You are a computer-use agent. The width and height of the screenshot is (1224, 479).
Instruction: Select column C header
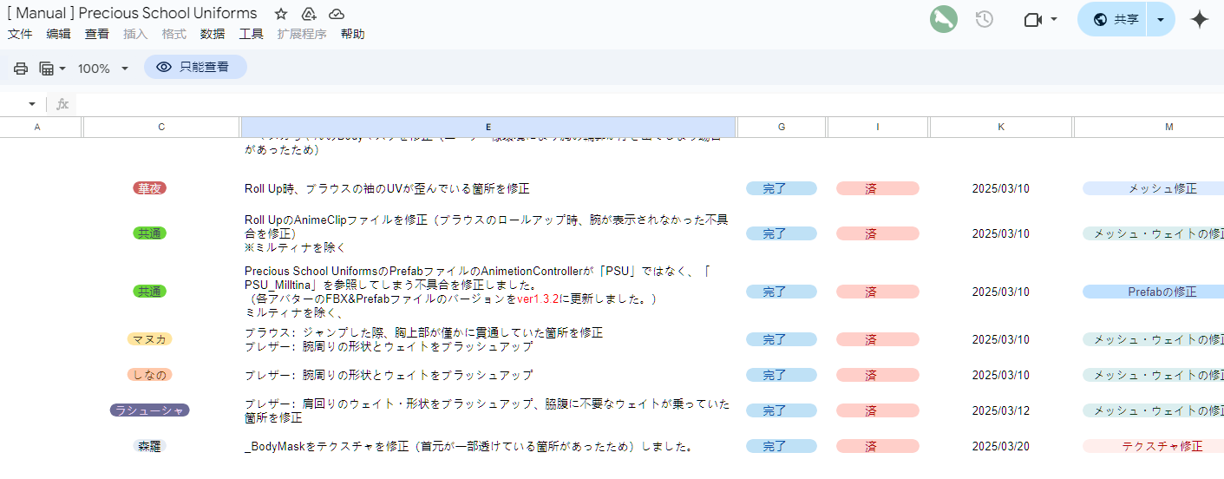pos(161,127)
